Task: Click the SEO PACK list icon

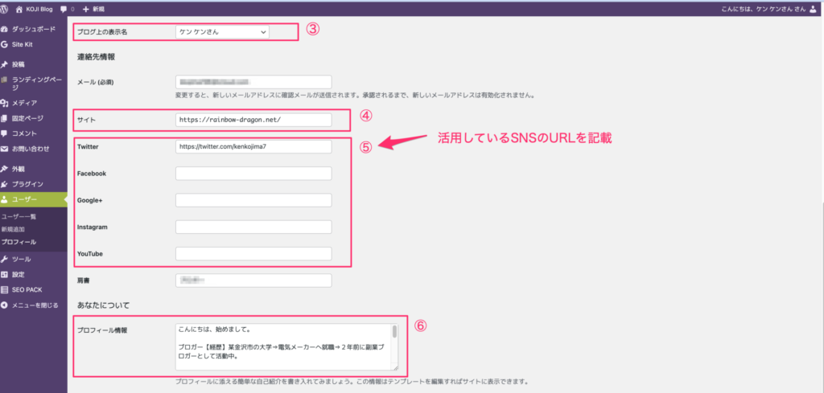Action: click(x=4, y=289)
